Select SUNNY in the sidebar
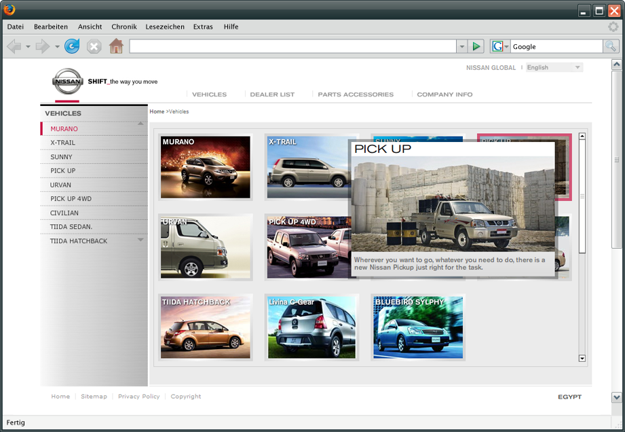Viewport: 625px width, 432px height. click(x=94, y=157)
